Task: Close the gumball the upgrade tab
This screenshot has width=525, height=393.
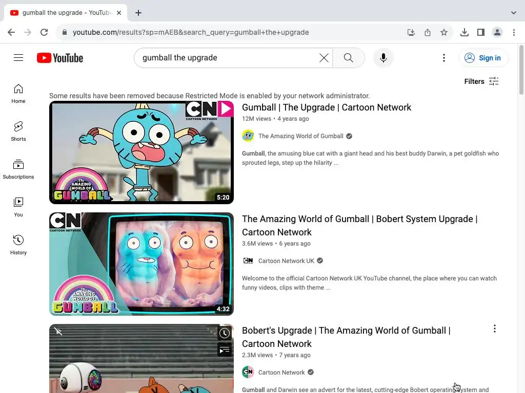Action: 119,13
